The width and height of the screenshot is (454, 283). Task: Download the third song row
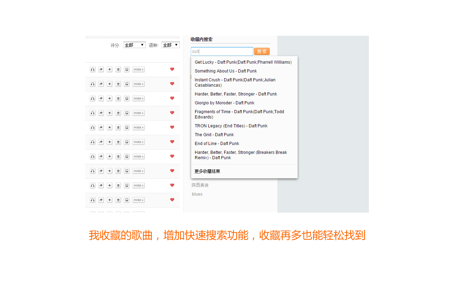[118, 98]
